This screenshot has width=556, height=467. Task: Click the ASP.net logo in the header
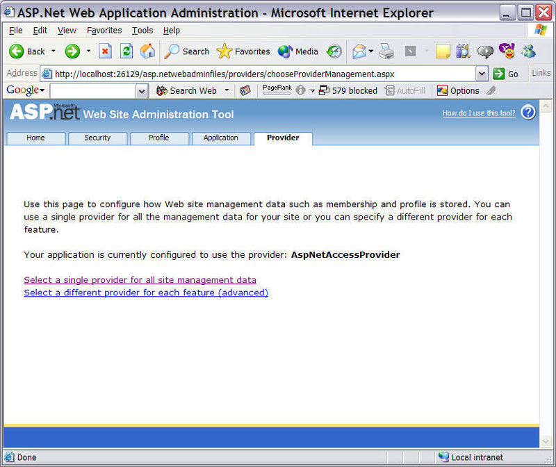(x=44, y=112)
